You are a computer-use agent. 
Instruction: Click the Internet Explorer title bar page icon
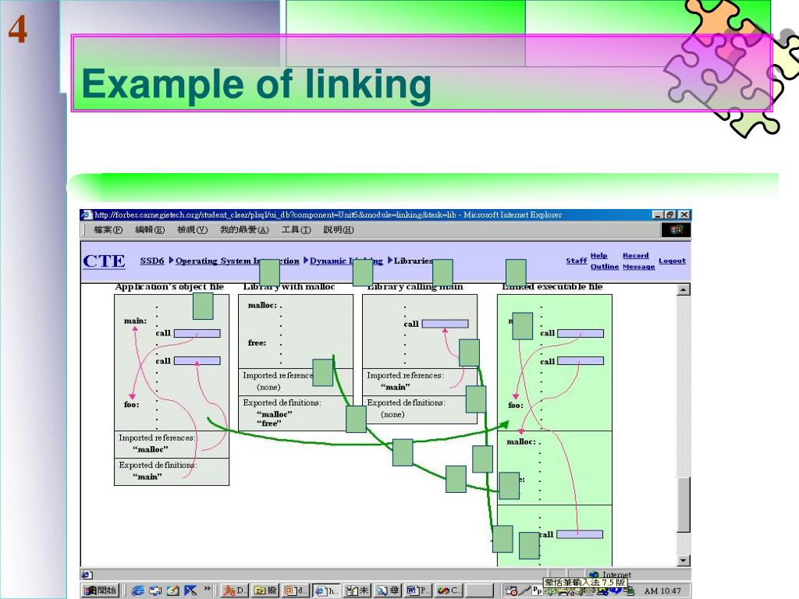87,214
